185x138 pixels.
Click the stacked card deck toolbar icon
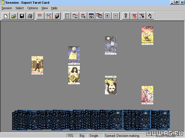click(x=57, y=16)
